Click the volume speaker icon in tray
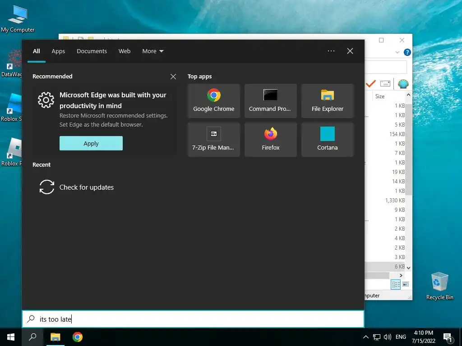 click(x=388, y=337)
